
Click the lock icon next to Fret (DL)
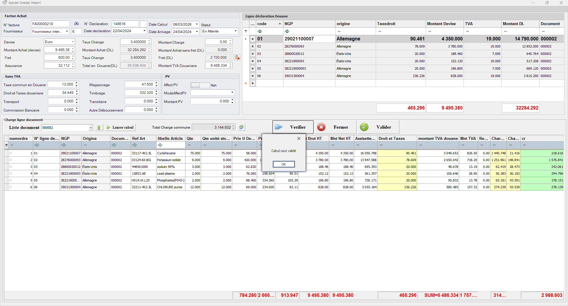click(237, 58)
